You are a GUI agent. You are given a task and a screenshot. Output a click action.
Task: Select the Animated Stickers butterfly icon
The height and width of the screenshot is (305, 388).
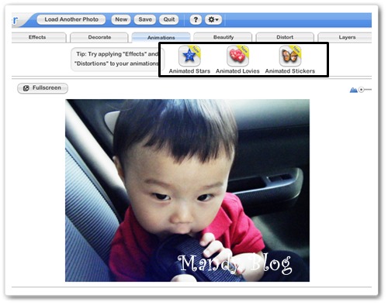pos(290,56)
